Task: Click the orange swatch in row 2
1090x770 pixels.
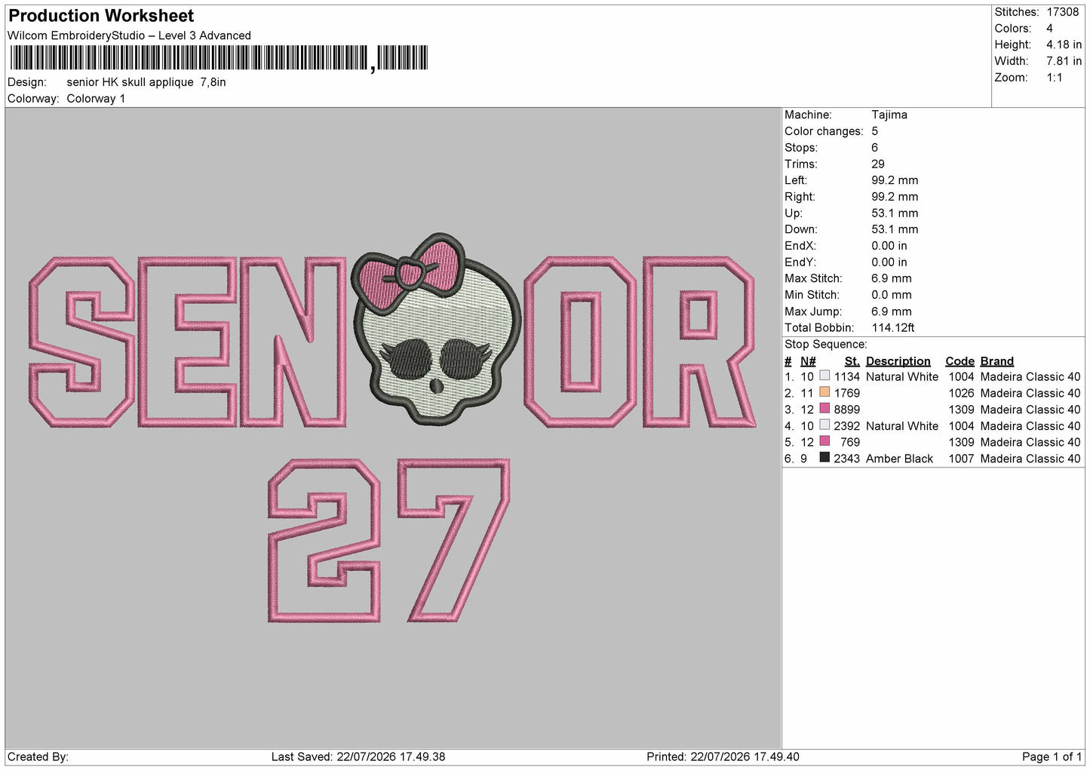Action: tap(824, 392)
